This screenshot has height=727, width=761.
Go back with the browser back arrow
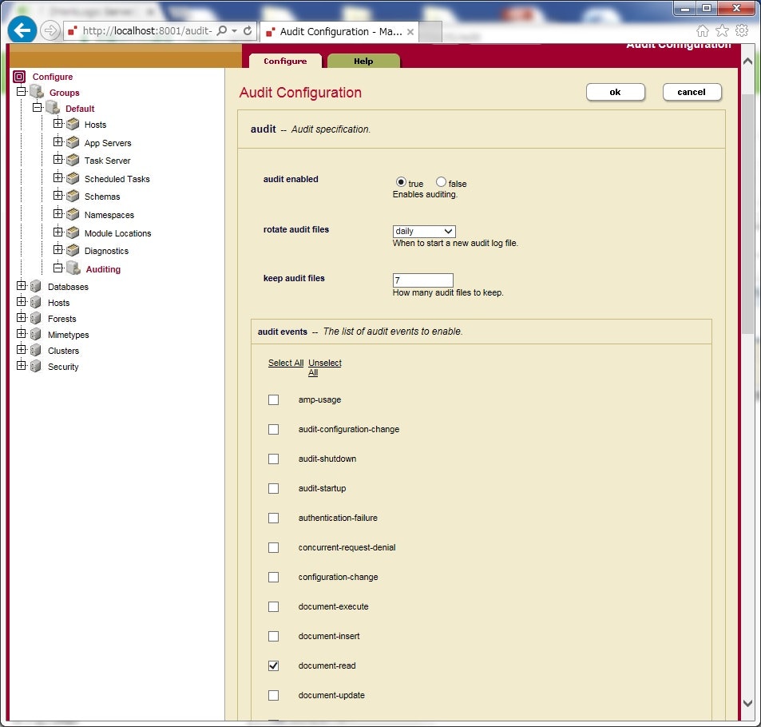pyautogui.click(x=22, y=30)
